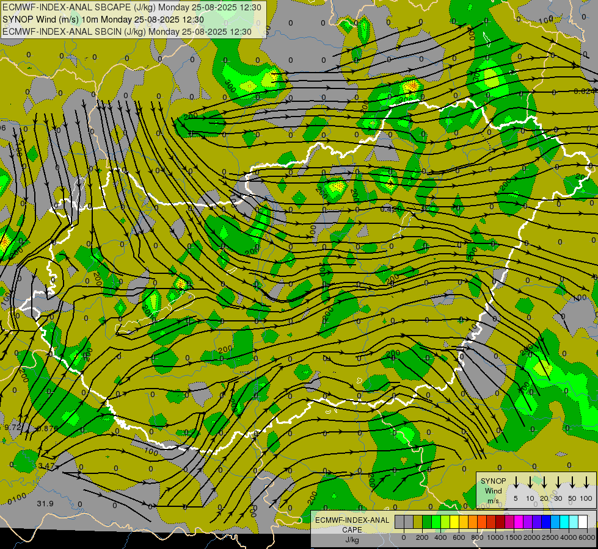598x549 pixels.
Task: Click the 50 label in wind legend
Action: point(572,498)
